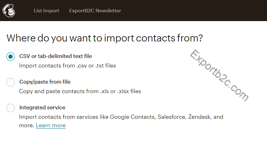This screenshot has height=142, width=267.
Task: Click the 'Google Contacts' text in description
Action: click(132, 117)
